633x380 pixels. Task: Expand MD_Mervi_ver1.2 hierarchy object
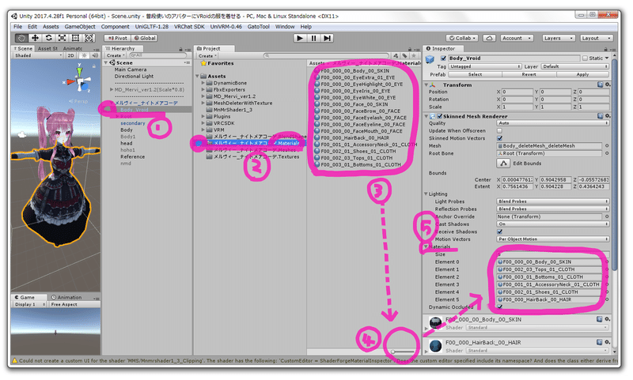[x=112, y=89]
